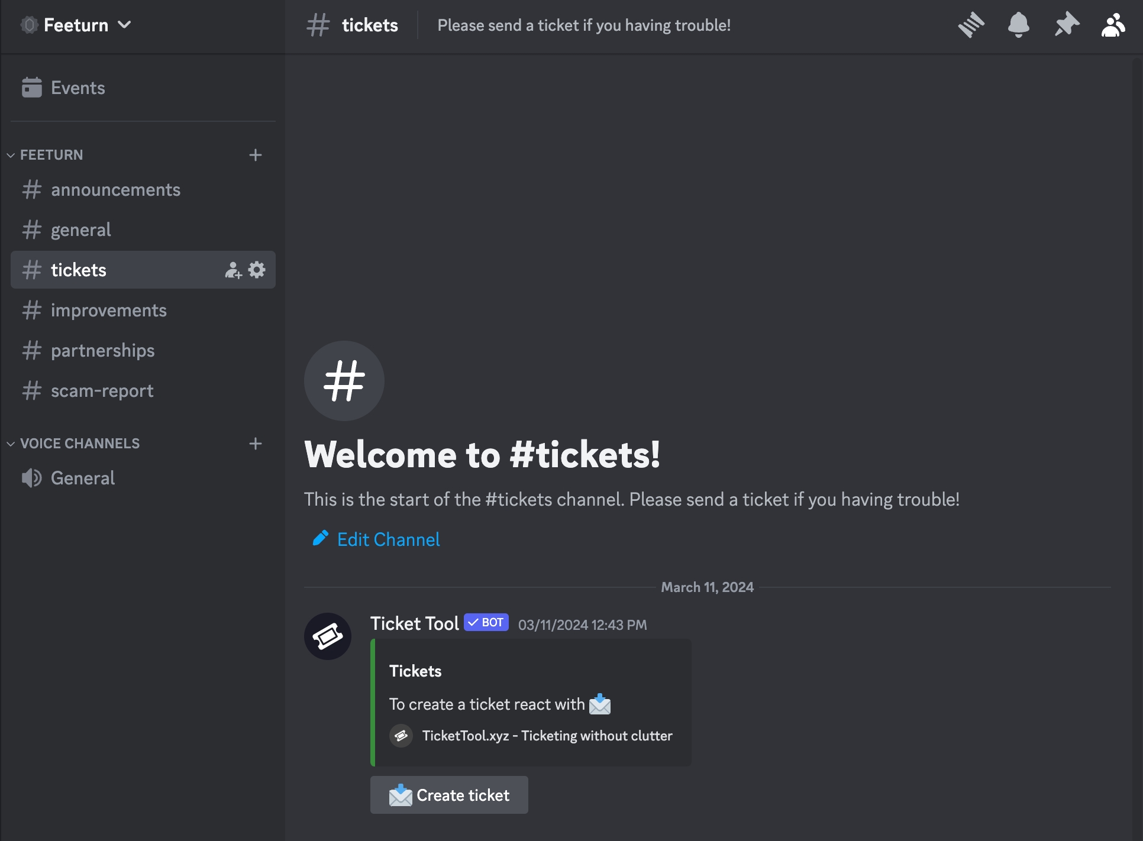The height and width of the screenshot is (841, 1143).
Task: Click the channel topic text in header
Action: pyautogui.click(x=583, y=25)
